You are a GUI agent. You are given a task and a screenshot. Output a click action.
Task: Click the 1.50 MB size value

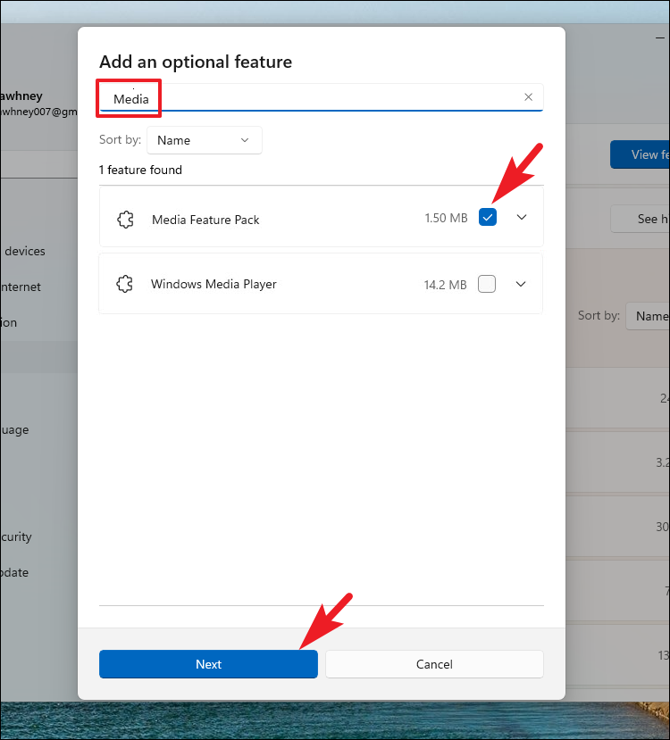pos(446,218)
